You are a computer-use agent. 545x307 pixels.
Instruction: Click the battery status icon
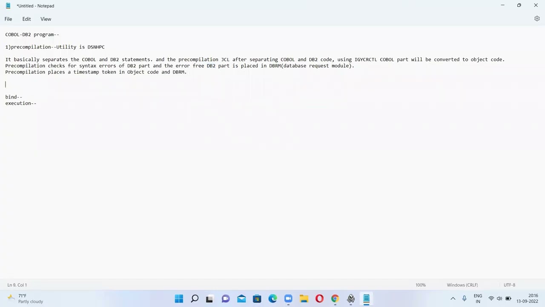click(508, 298)
